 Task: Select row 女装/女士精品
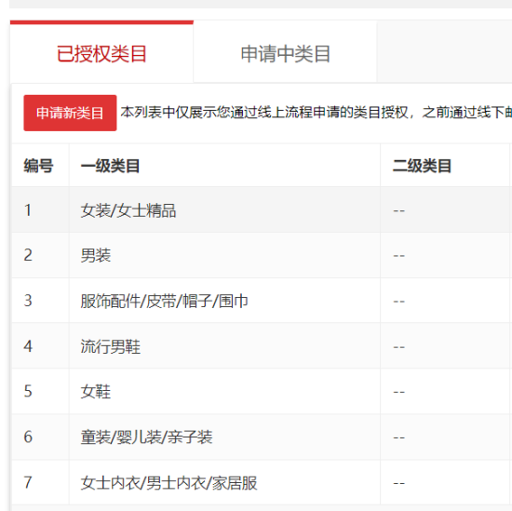tap(262, 209)
